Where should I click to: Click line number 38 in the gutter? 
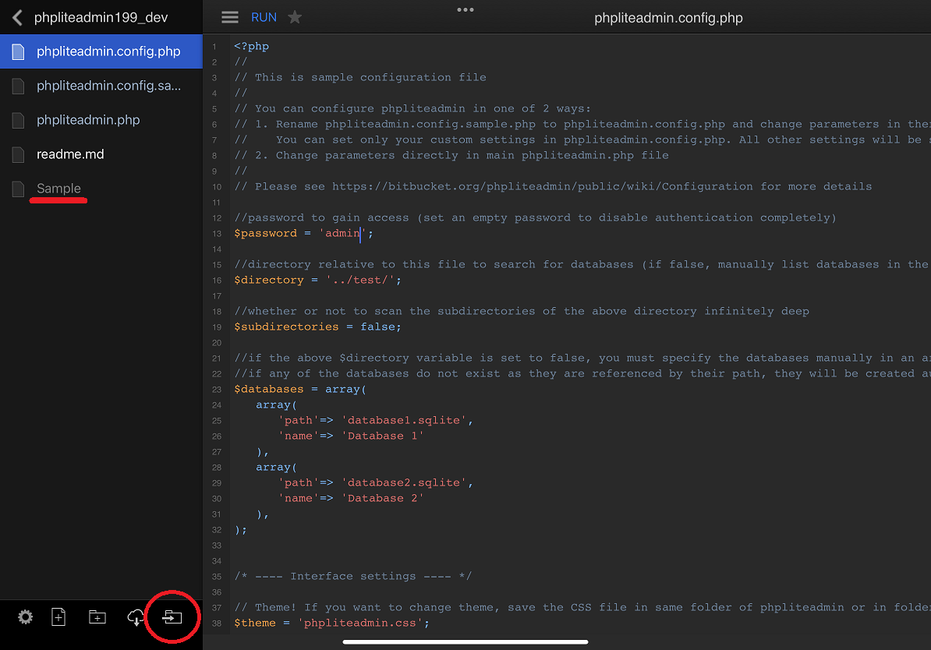point(217,624)
